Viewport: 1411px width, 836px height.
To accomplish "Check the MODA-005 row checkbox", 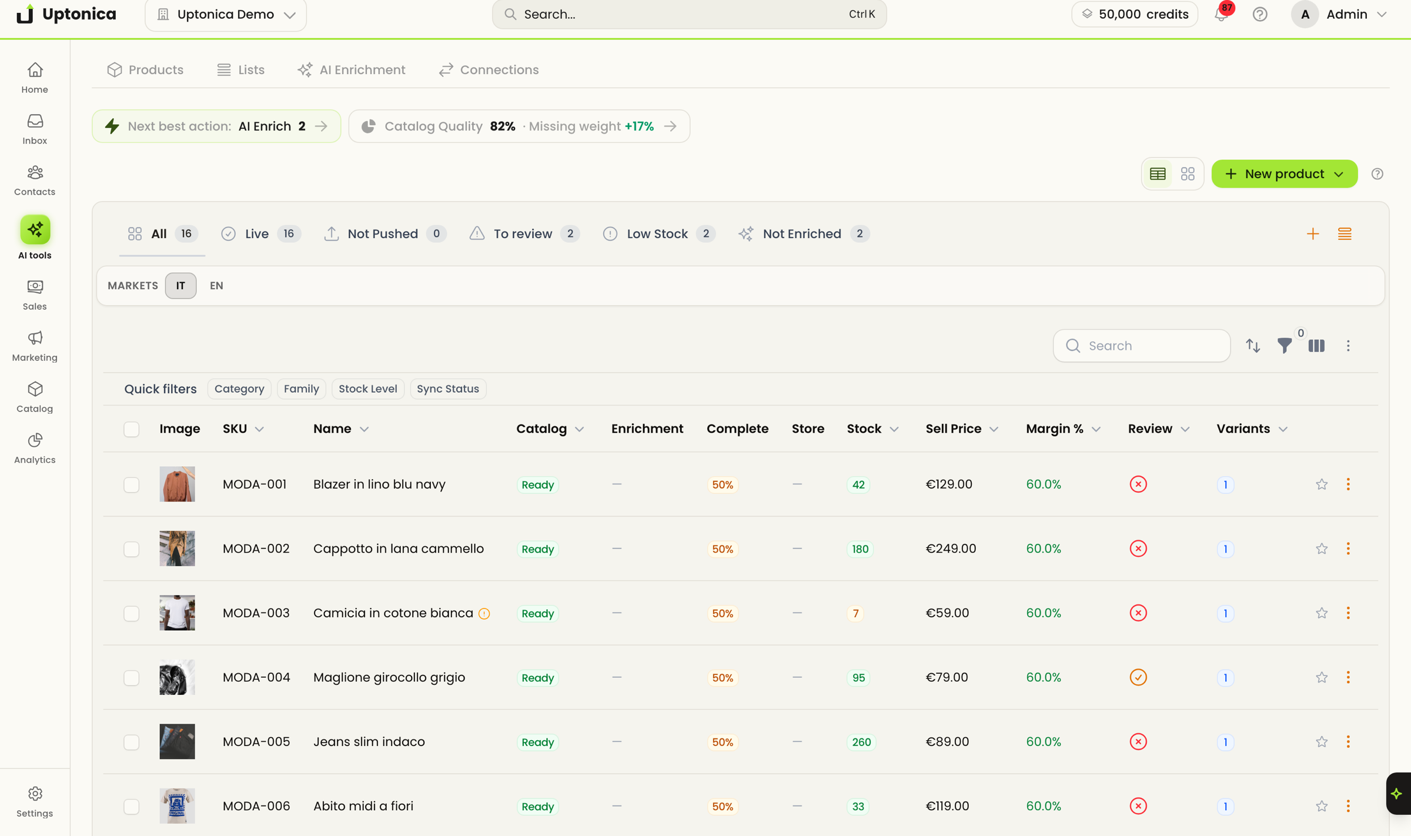I will pyautogui.click(x=131, y=742).
